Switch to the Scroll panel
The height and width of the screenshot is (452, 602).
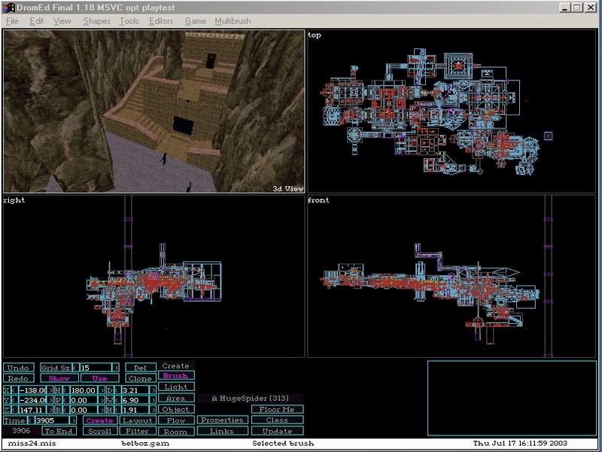[x=100, y=431]
